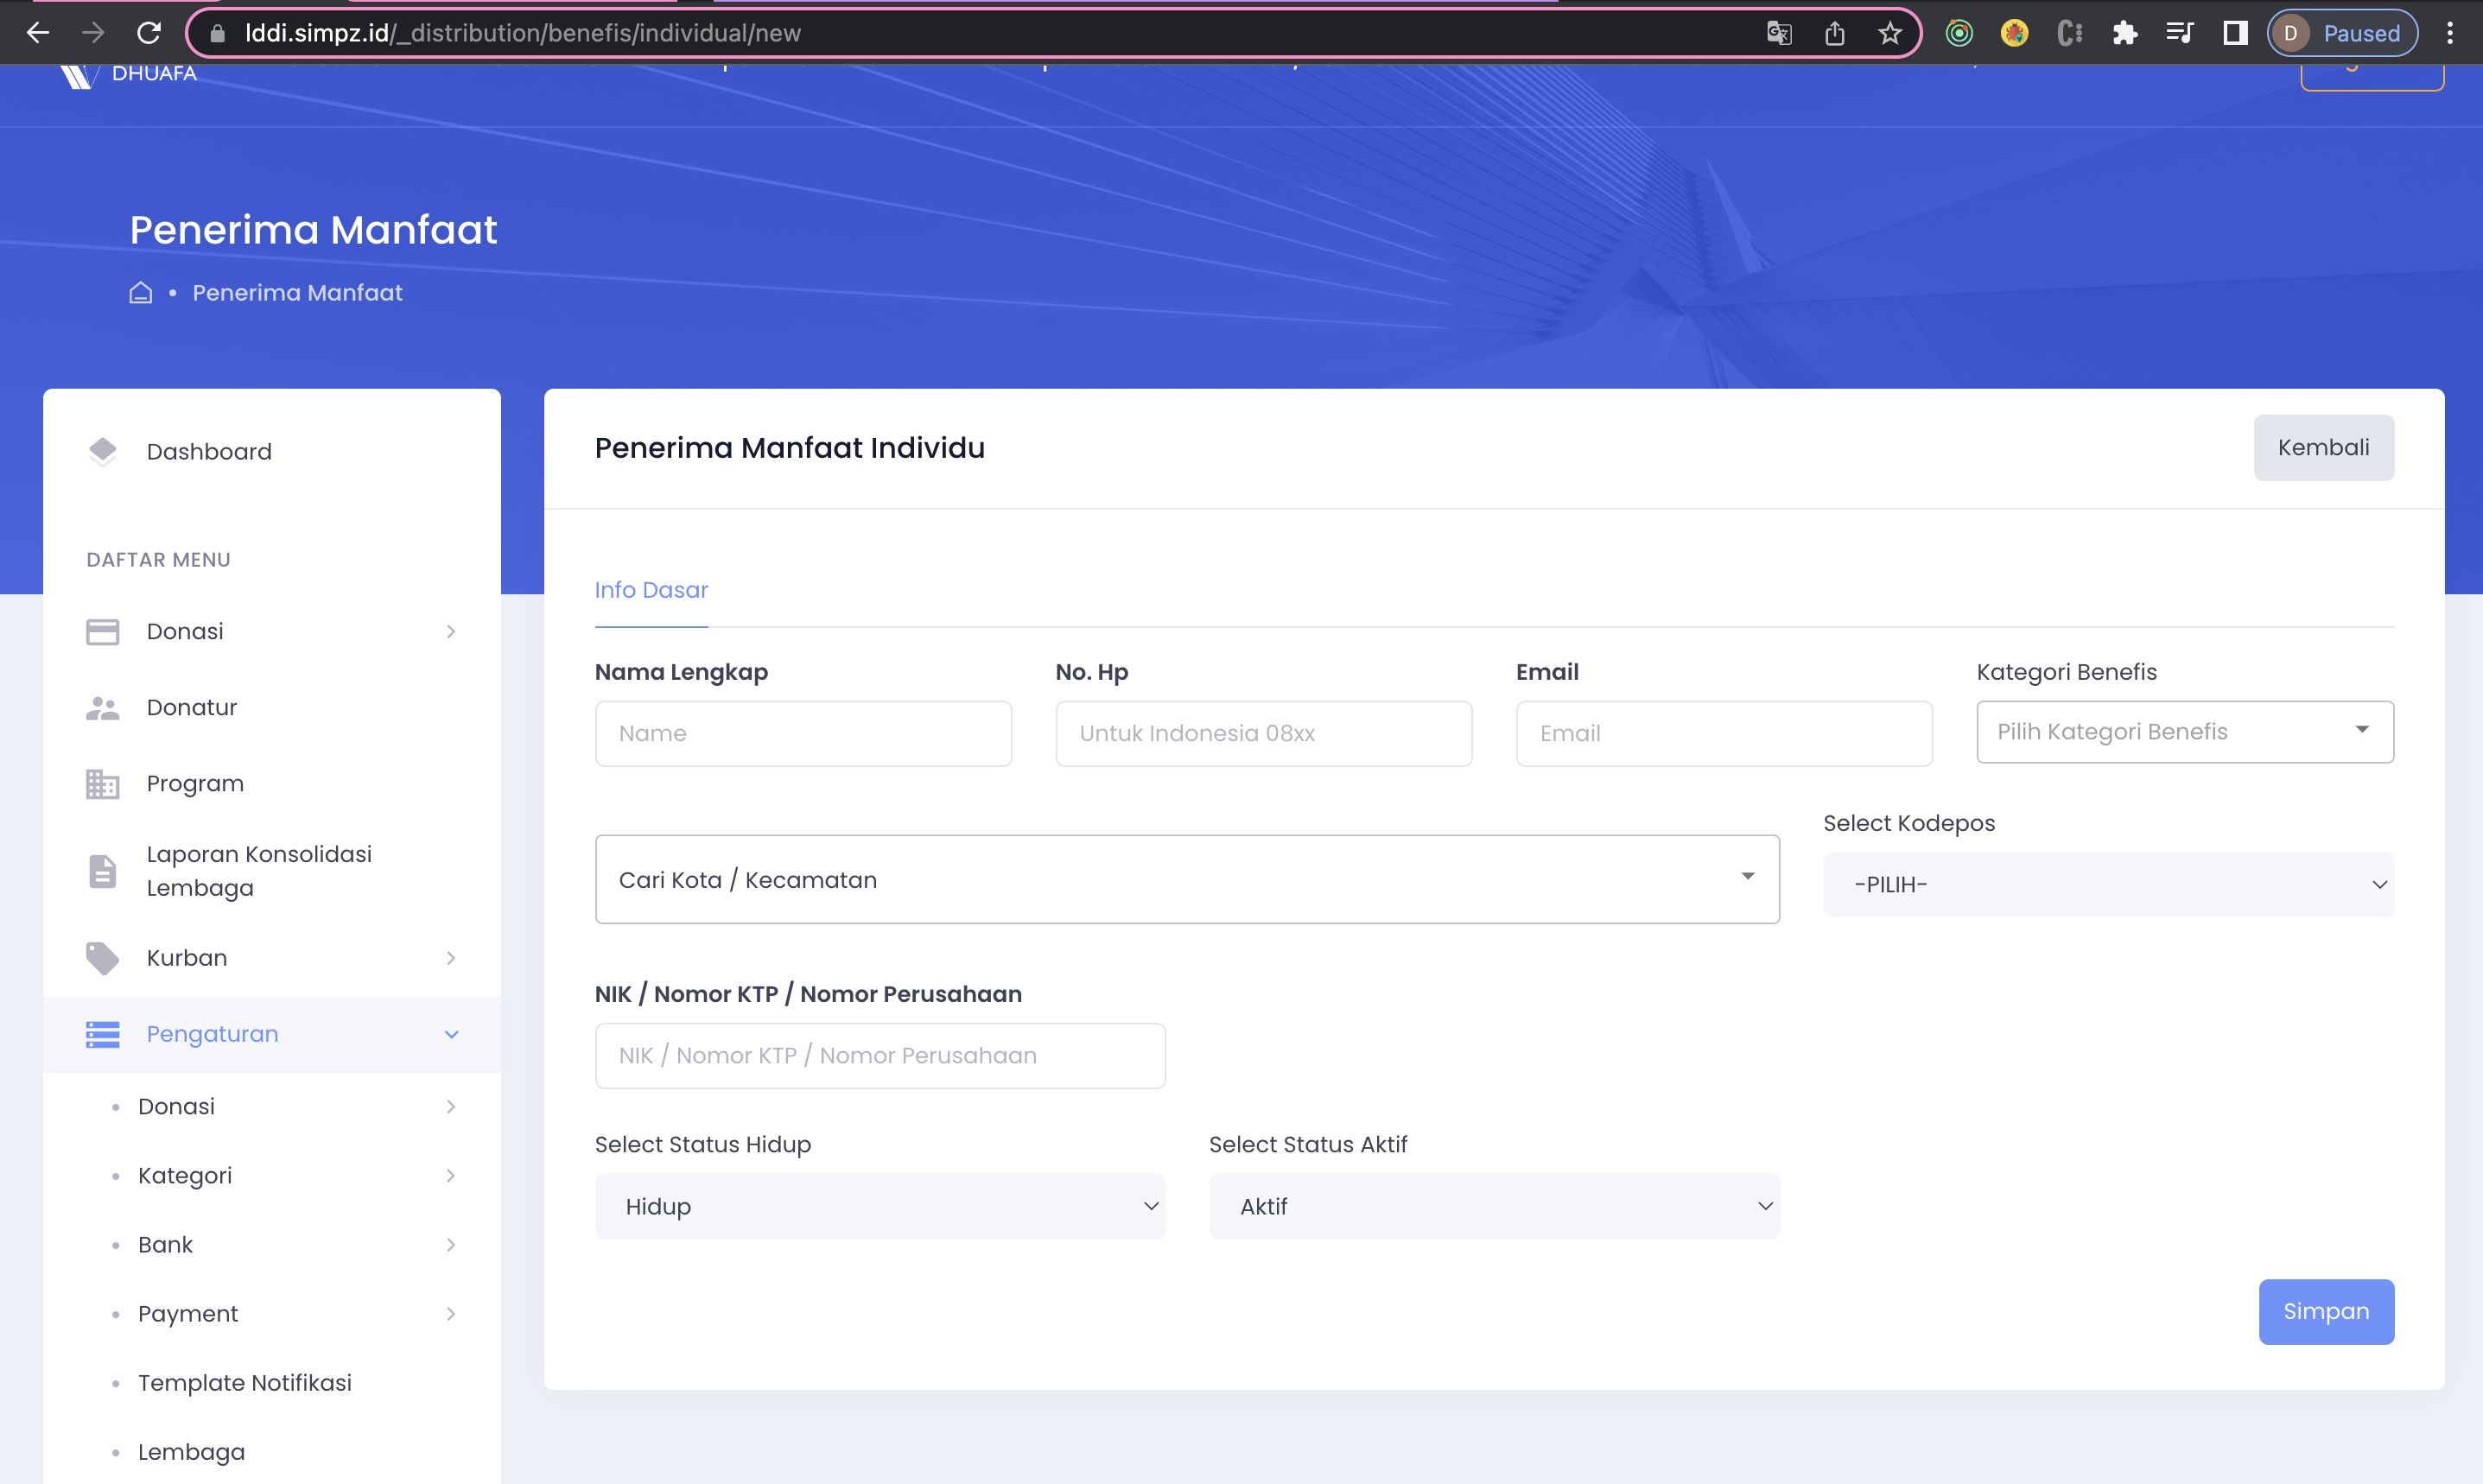Click the home icon in breadcrumb
Viewport: 2483px width, 1484px height.
coord(141,293)
